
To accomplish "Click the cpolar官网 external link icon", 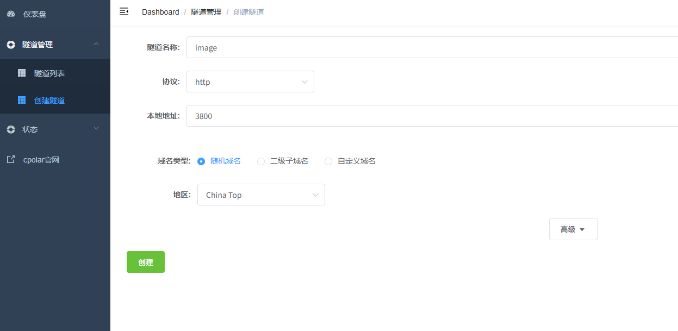I will coord(11,160).
